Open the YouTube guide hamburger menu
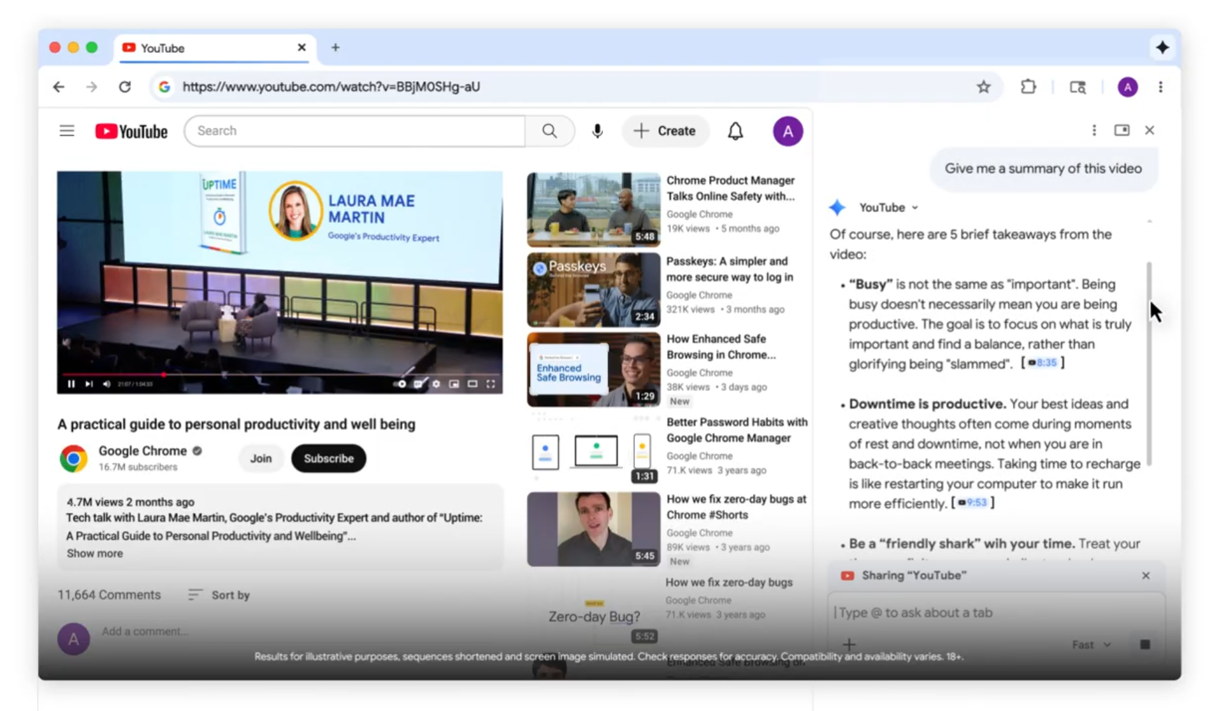Viewport: 1215px width, 711px height. [66, 130]
